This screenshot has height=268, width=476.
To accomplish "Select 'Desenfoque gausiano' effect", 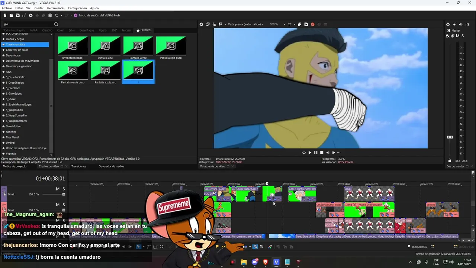I will tap(19, 66).
